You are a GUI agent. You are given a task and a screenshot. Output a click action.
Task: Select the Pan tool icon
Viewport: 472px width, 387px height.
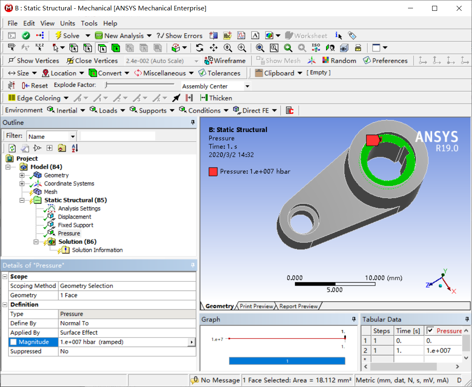[214, 48]
